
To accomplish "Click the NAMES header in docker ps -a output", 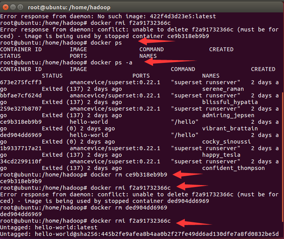I will (x=211, y=76).
